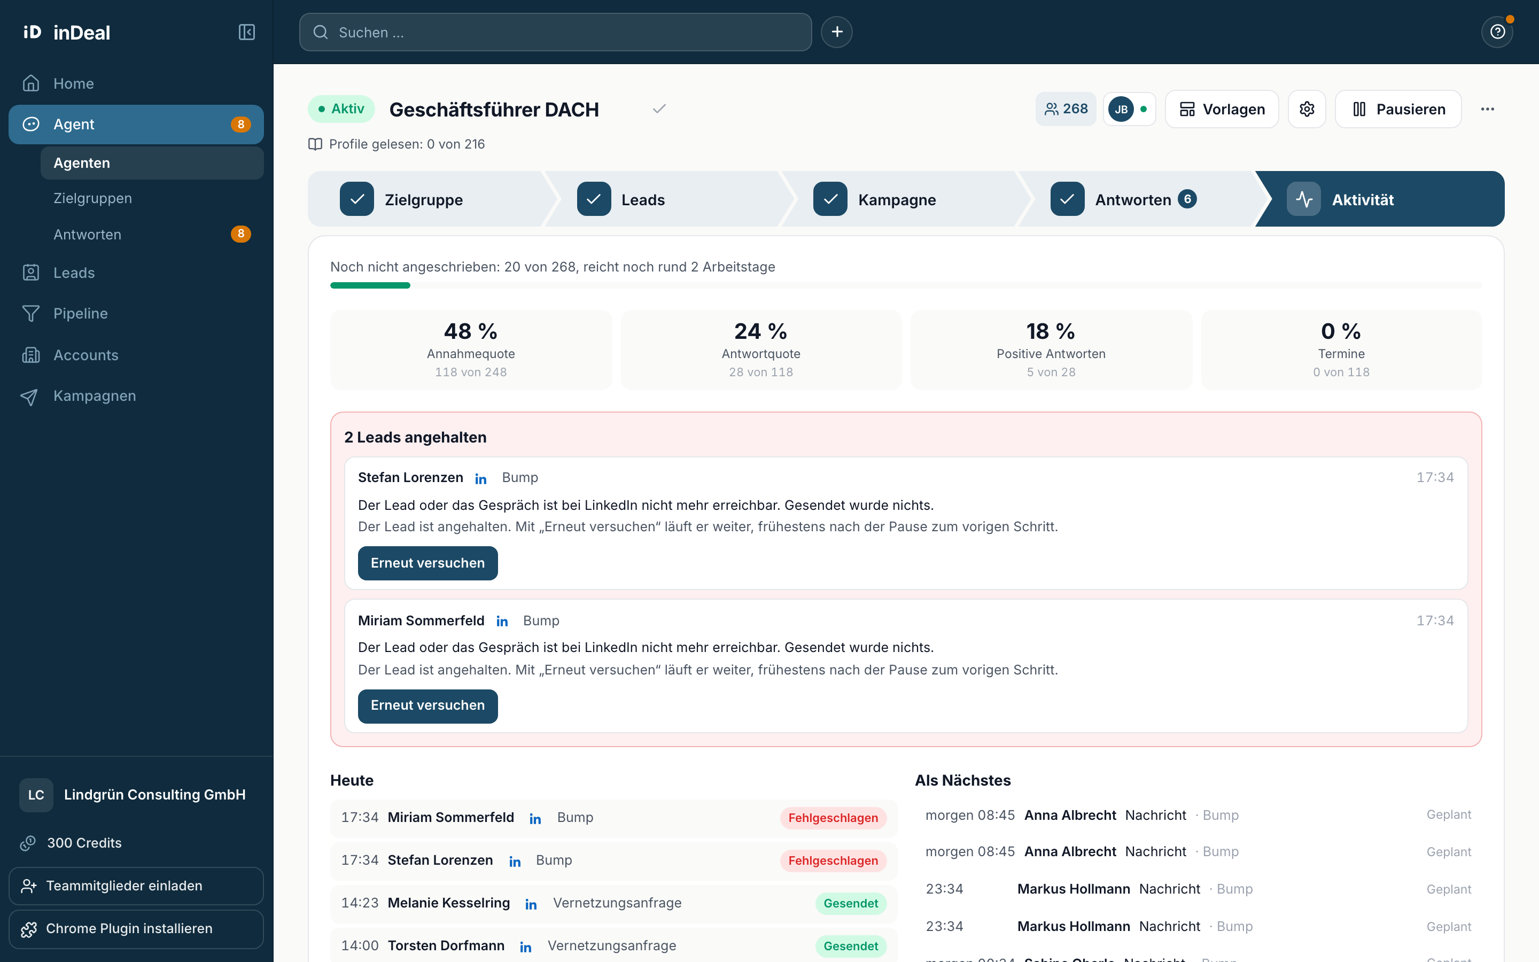The width and height of the screenshot is (1539, 962).
Task: Click the green outreach progress bar
Action: tap(370, 286)
